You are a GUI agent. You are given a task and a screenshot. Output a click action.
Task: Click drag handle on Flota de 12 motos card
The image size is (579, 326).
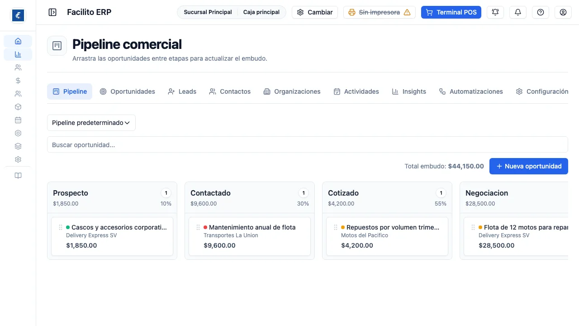point(473,227)
